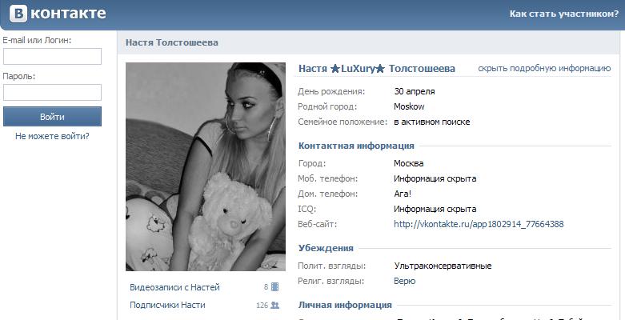Focus the Пароль password field
Screen dimensions: 625x320
pos(52,92)
